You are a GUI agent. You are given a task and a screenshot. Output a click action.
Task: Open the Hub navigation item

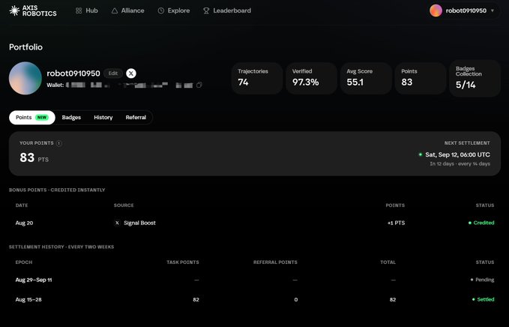pyautogui.click(x=87, y=10)
